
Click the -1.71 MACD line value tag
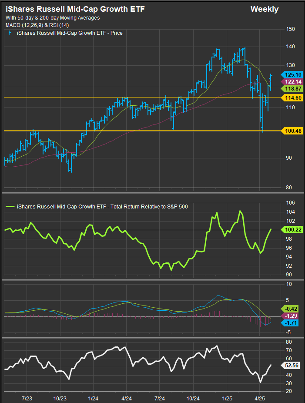(x=290, y=323)
